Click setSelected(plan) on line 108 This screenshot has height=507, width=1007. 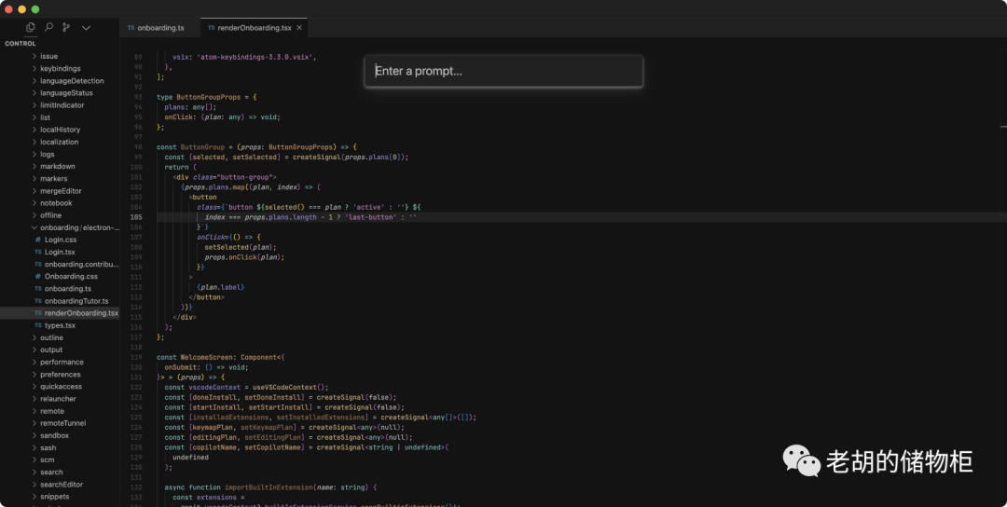(239, 247)
